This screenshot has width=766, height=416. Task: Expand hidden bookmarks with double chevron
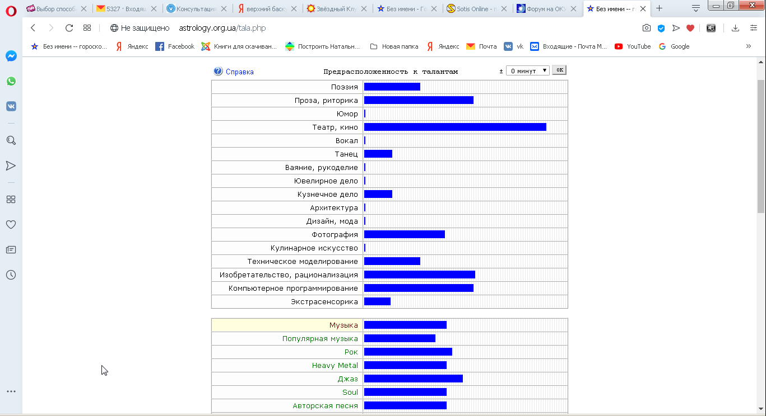(x=749, y=46)
